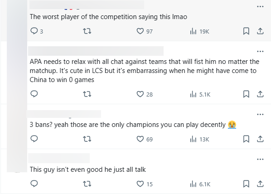Open the 'This guy isn't even good' tweet text

point(87,170)
